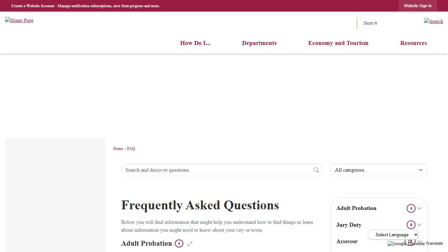Expand the Assessor category chevron

[x=420, y=241]
